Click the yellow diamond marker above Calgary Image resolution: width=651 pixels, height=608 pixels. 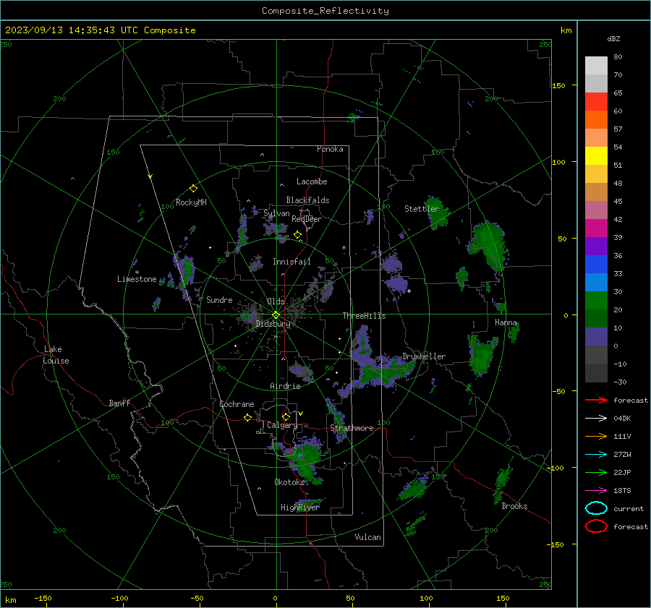pyautogui.click(x=286, y=416)
